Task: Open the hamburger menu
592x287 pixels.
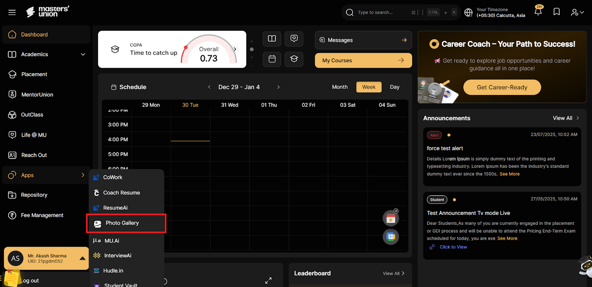Action: tap(12, 13)
